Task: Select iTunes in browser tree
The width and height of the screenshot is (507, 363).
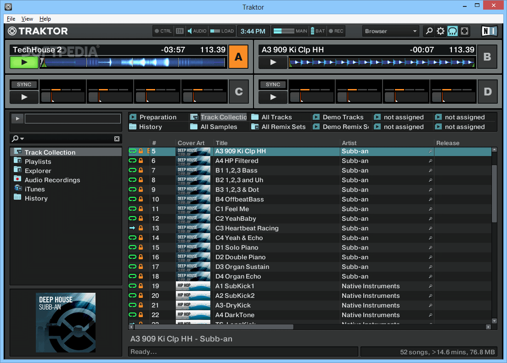Action: tap(34, 189)
